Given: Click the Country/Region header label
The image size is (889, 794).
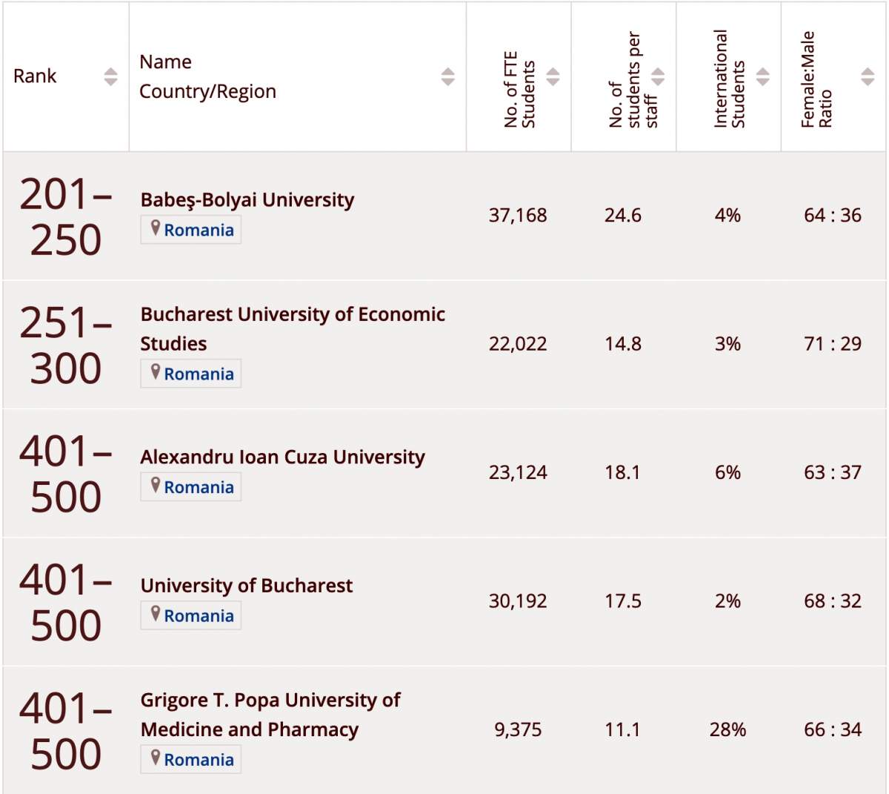Looking at the screenshot, I should click(207, 91).
